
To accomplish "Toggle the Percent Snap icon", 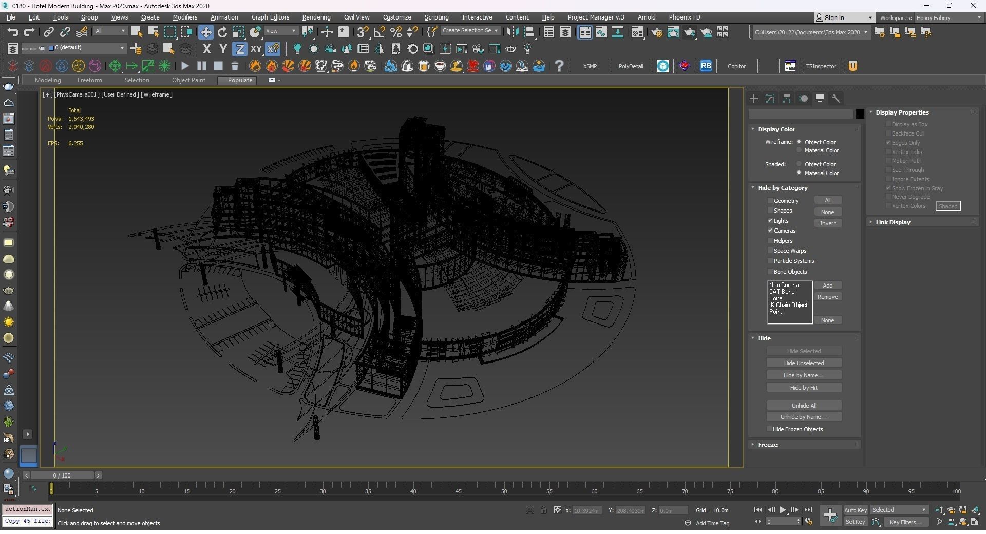I will (x=395, y=32).
